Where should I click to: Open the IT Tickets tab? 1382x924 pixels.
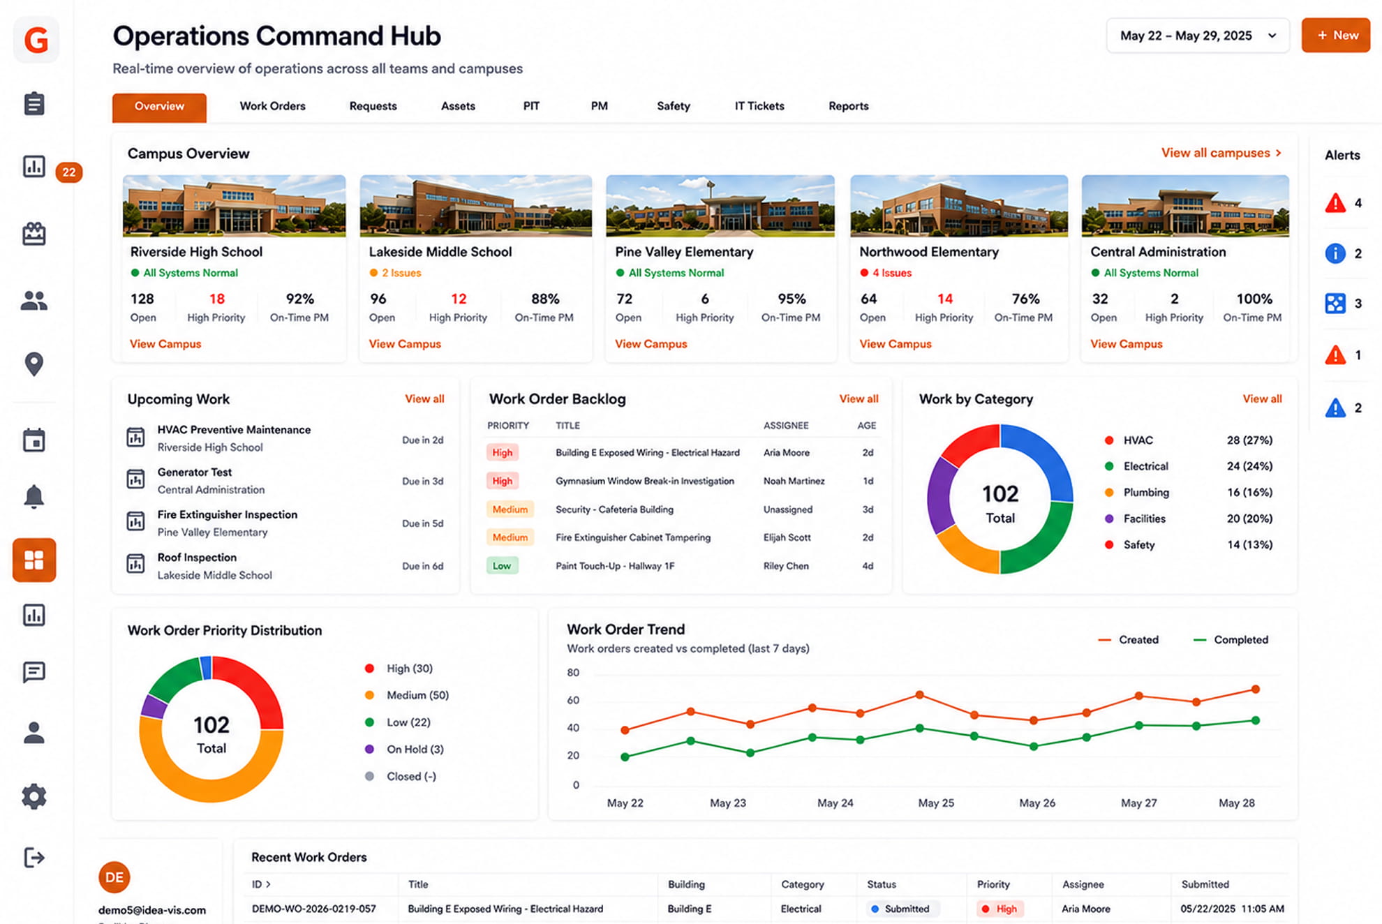[759, 106]
